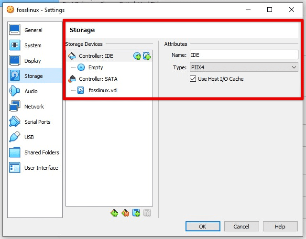Remove the selected storage controller
306x239 pixels.
tap(125, 213)
